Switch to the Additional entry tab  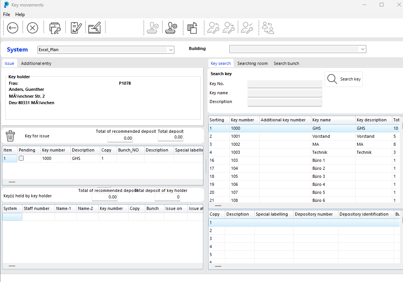tap(36, 63)
